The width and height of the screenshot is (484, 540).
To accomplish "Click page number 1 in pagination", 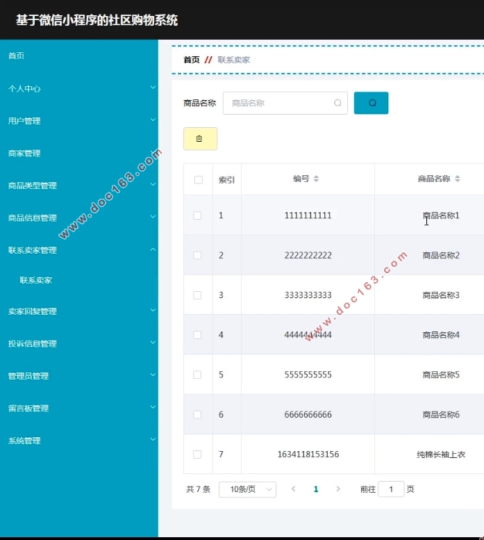I will pos(316,489).
